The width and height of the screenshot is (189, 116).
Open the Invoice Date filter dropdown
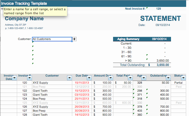click(x=14, y=78)
